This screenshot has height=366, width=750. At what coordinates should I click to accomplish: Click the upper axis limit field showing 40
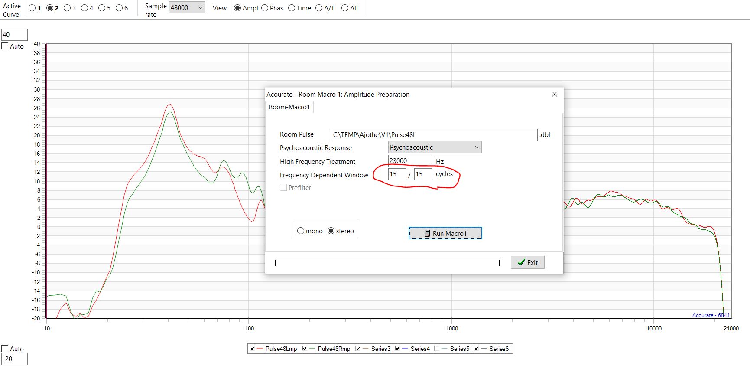tap(14, 35)
